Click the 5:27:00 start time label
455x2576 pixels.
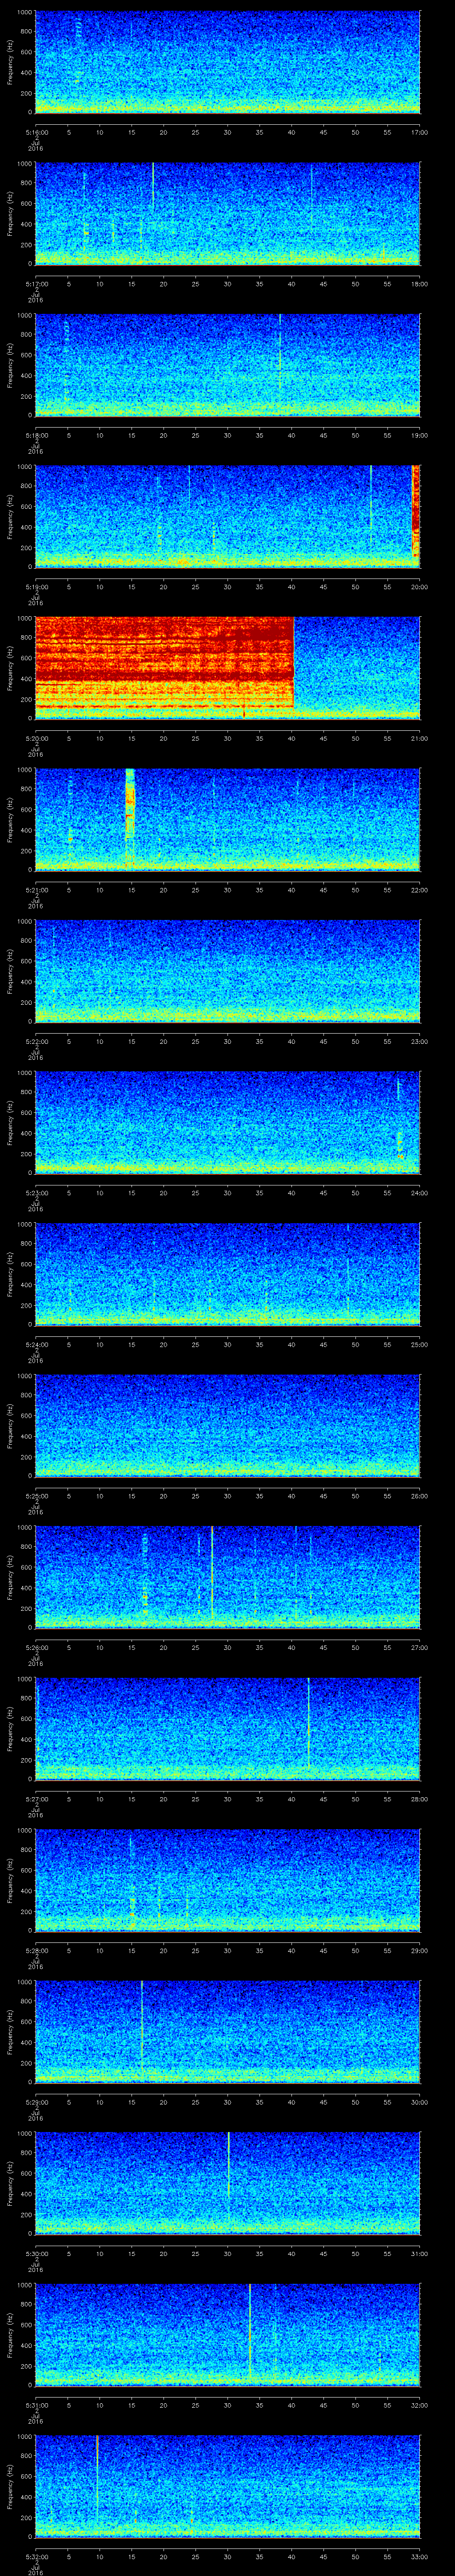[x=36, y=1798]
